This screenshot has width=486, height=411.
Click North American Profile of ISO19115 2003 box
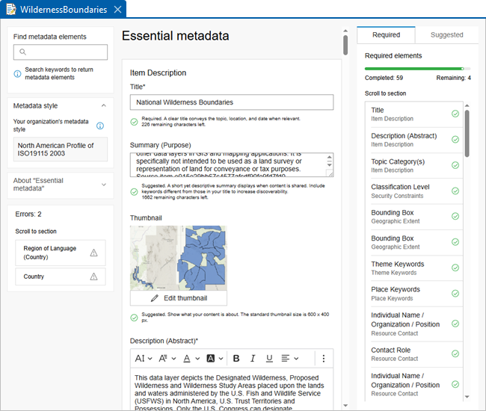tap(61, 149)
